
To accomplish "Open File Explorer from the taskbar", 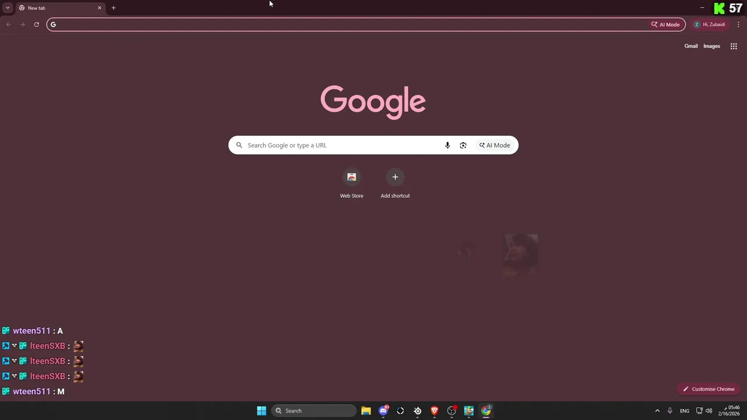I will point(366,411).
